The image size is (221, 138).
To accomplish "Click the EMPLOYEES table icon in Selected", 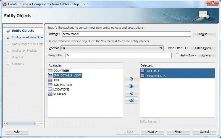I will pos(143,71).
